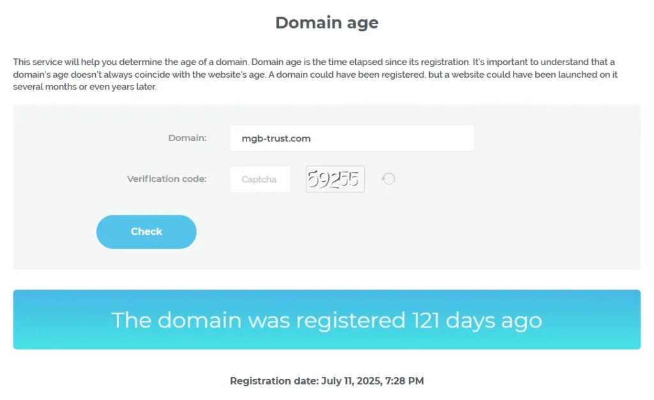Click "several months or even years later" line
This screenshot has width=654, height=400.
(85, 87)
